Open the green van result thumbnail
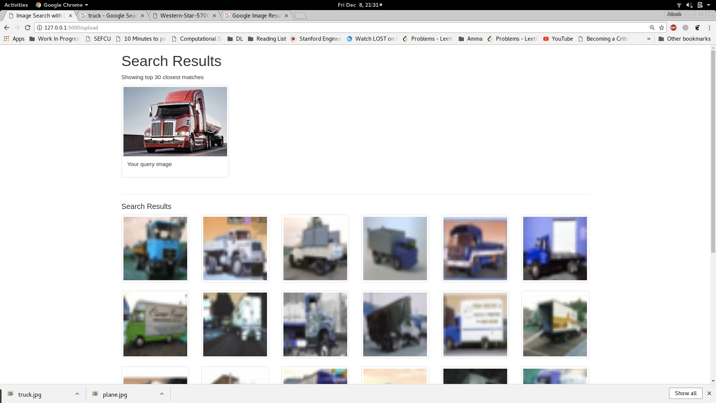The height and width of the screenshot is (403, 716). 155,324
